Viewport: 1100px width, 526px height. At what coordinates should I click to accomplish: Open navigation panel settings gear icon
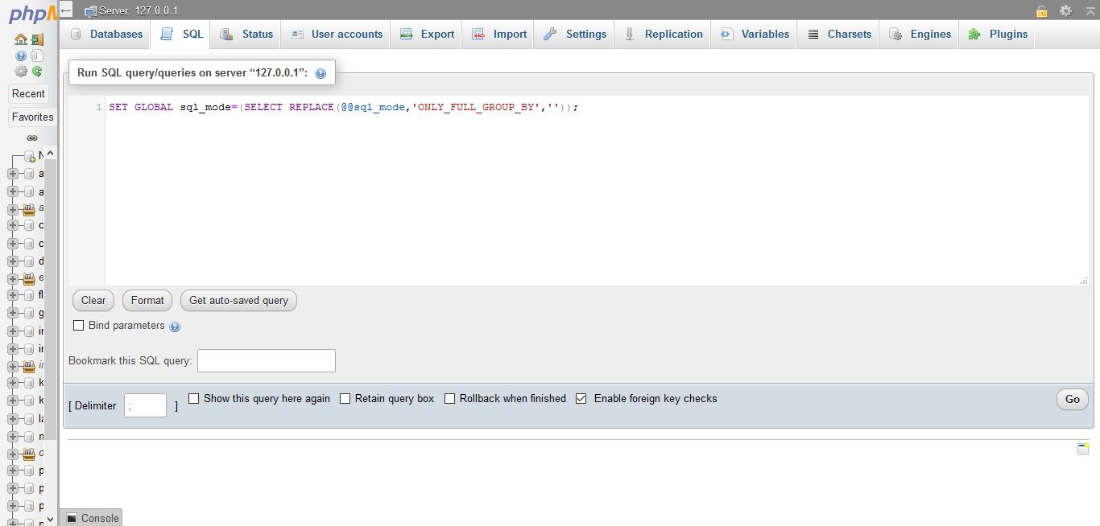click(20, 71)
